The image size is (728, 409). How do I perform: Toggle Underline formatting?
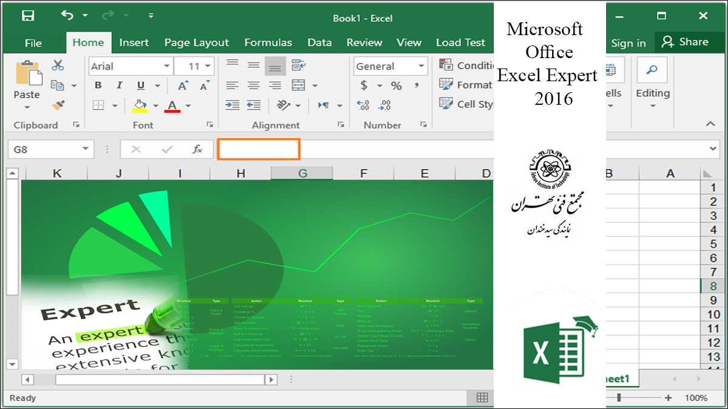[141, 85]
